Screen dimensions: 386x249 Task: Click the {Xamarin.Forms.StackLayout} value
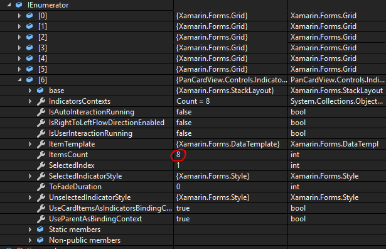225,91
